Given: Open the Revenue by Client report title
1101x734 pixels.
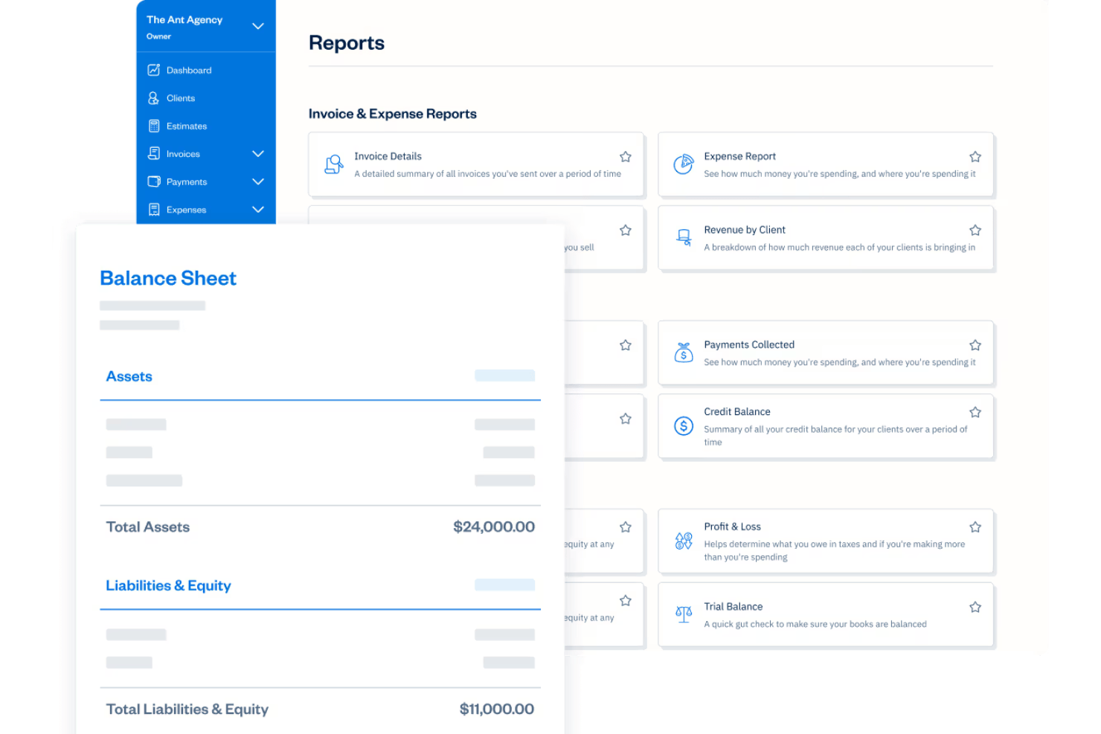Looking at the screenshot, I should tap(745, 230).
